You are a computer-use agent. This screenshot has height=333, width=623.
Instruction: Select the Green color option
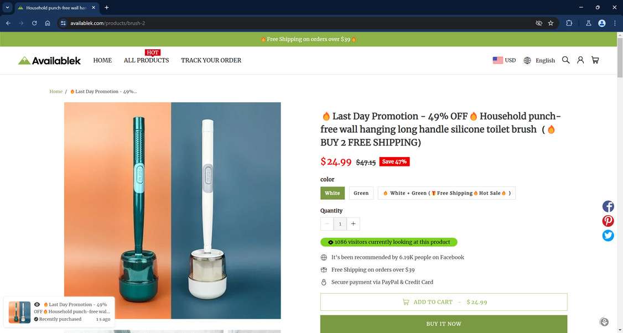coord(361,193)
